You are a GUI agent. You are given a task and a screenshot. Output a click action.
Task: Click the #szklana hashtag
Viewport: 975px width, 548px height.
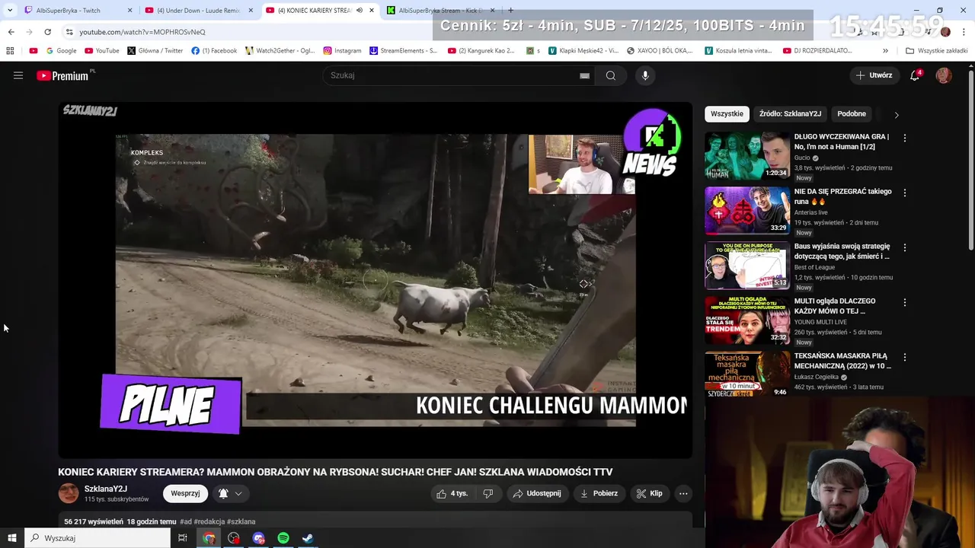tap(241, 521)
